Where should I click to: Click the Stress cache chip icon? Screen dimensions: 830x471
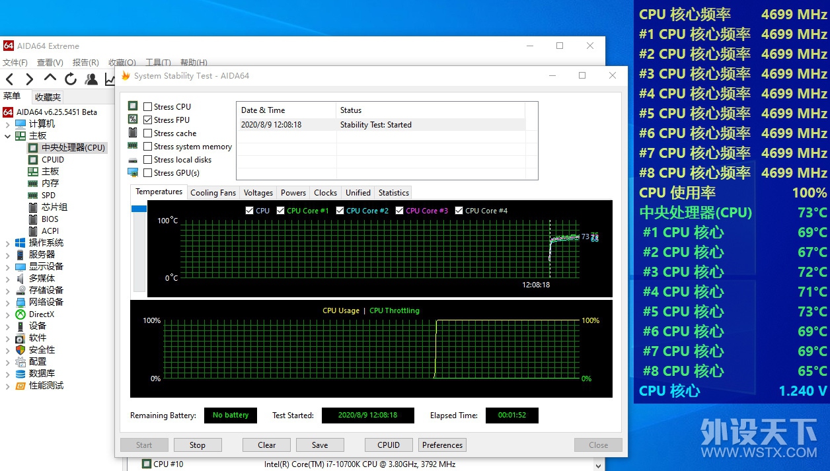coord(133,133)
